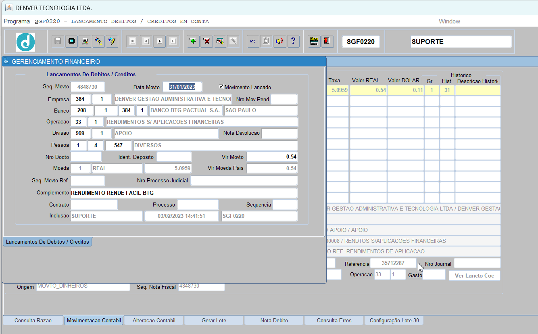Click the Save diskette toolbar icon
538x334 pixels.
pos(58,41)
